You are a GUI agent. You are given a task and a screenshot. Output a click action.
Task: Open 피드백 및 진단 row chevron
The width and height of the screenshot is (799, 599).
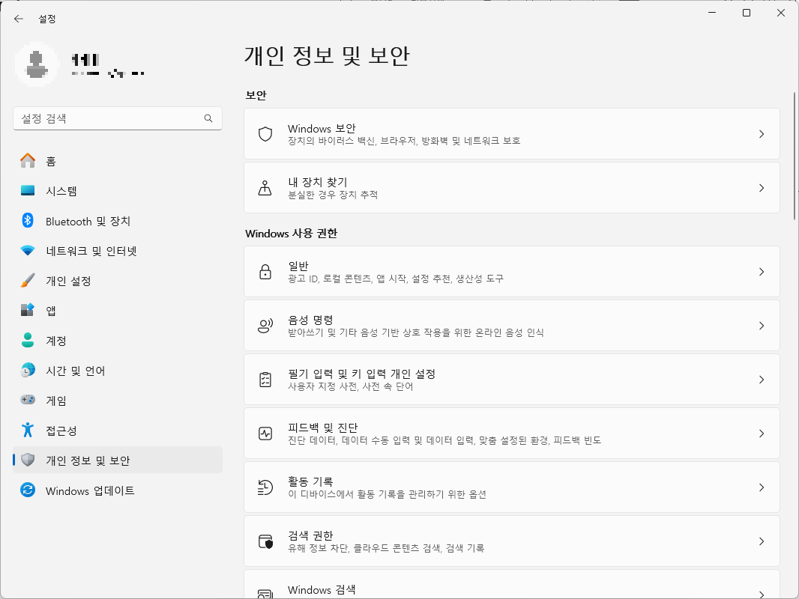coord(762,434)
